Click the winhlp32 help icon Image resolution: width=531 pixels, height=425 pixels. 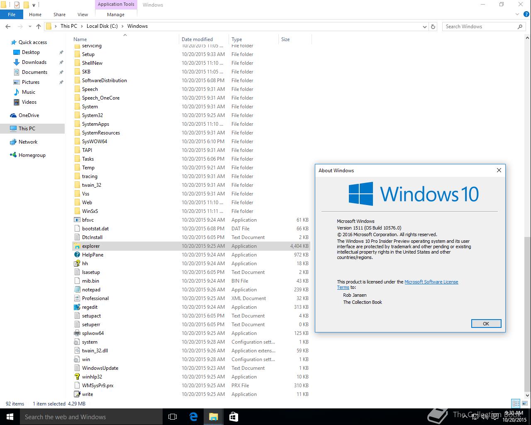[x=77, y=377]
